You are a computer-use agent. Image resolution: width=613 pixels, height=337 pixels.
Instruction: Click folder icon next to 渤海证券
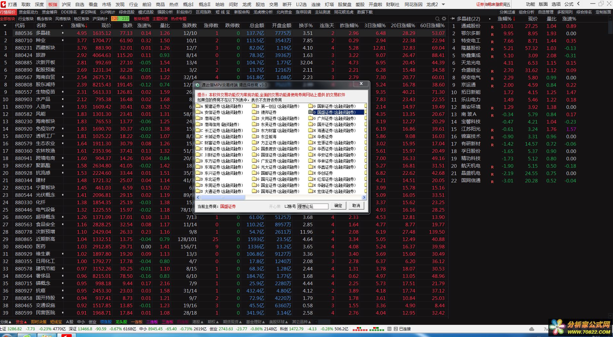click(x=198, y=118)
